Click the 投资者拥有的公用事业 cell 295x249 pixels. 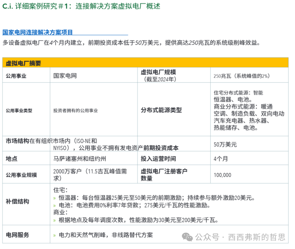[76, 110]
